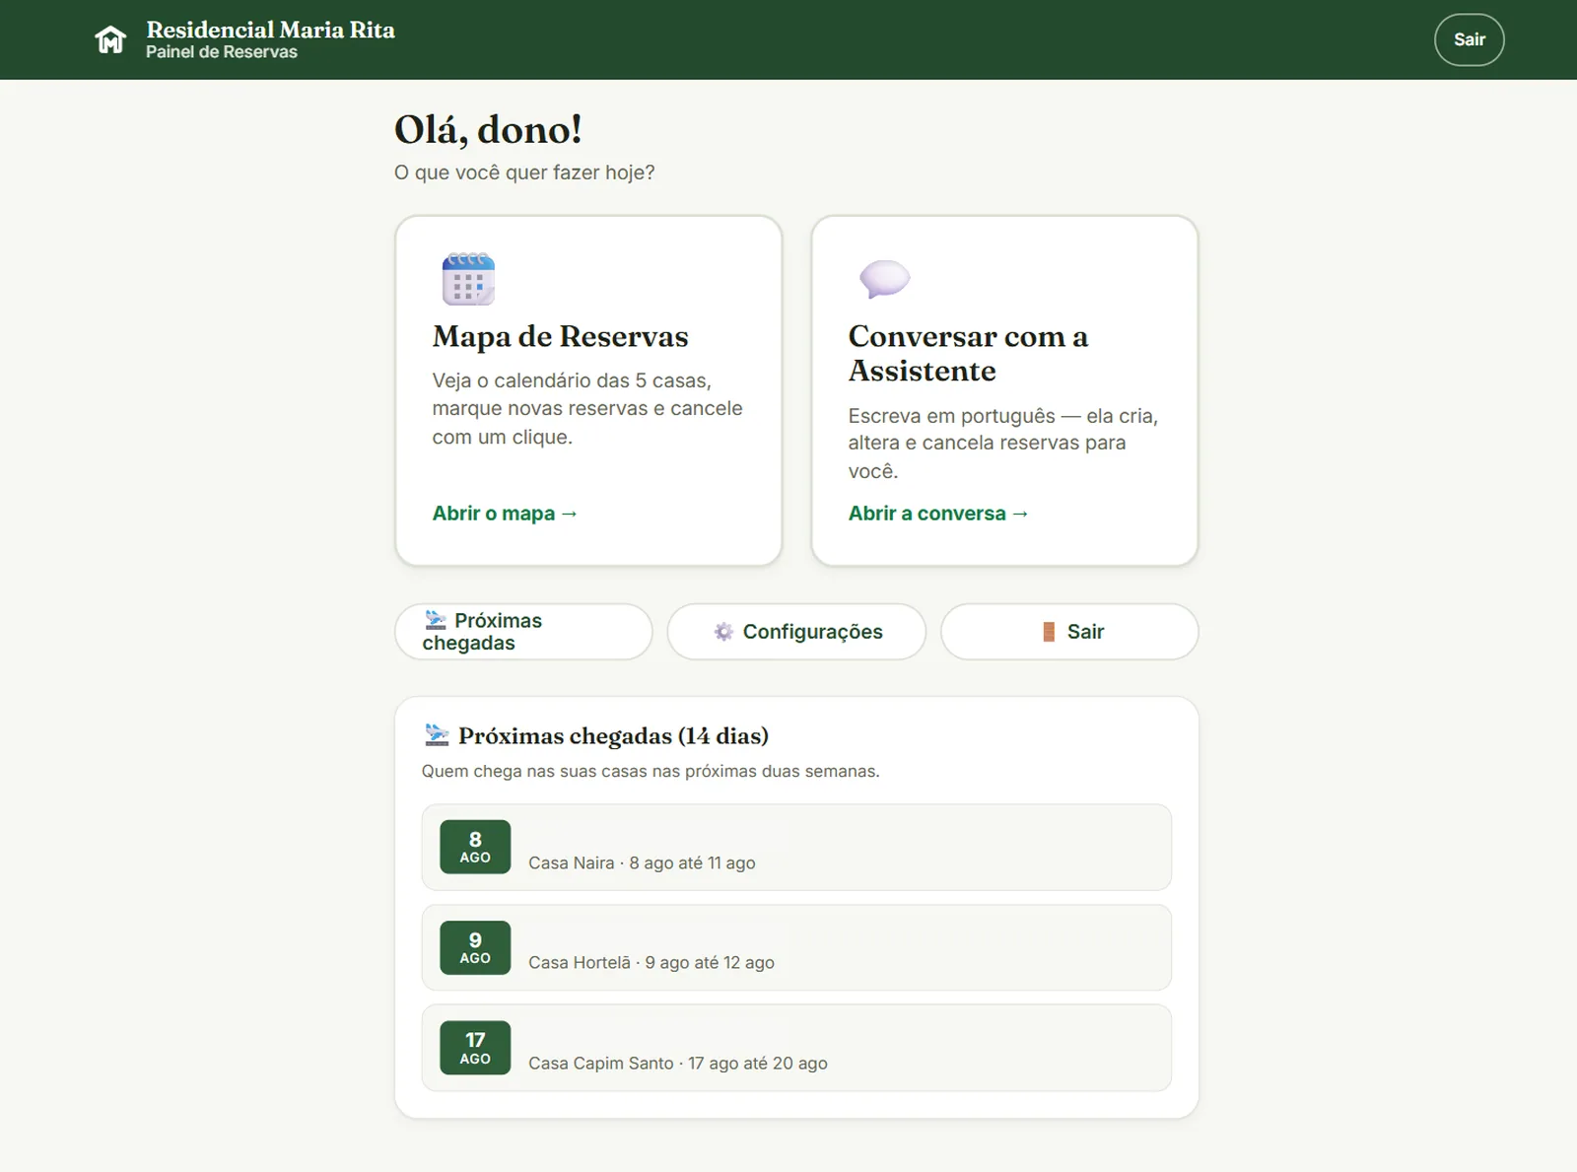Click the gear icon in Configurações button

click(723, 632)
